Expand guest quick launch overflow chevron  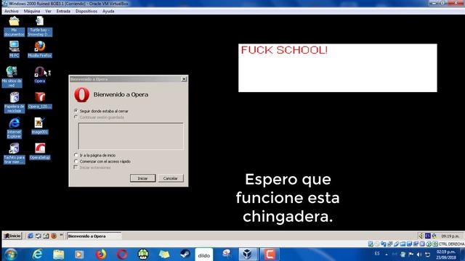click(x=61, y=235)
